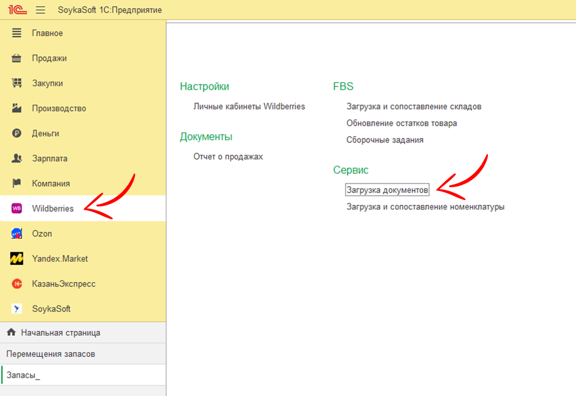This screenshot has height=396, width=576.
Task: Open Загрузка документов
Action: [x=387, y=190]
